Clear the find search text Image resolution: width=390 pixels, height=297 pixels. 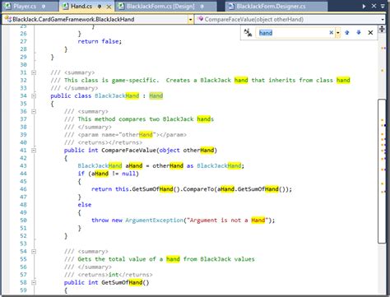coord(332,33)
